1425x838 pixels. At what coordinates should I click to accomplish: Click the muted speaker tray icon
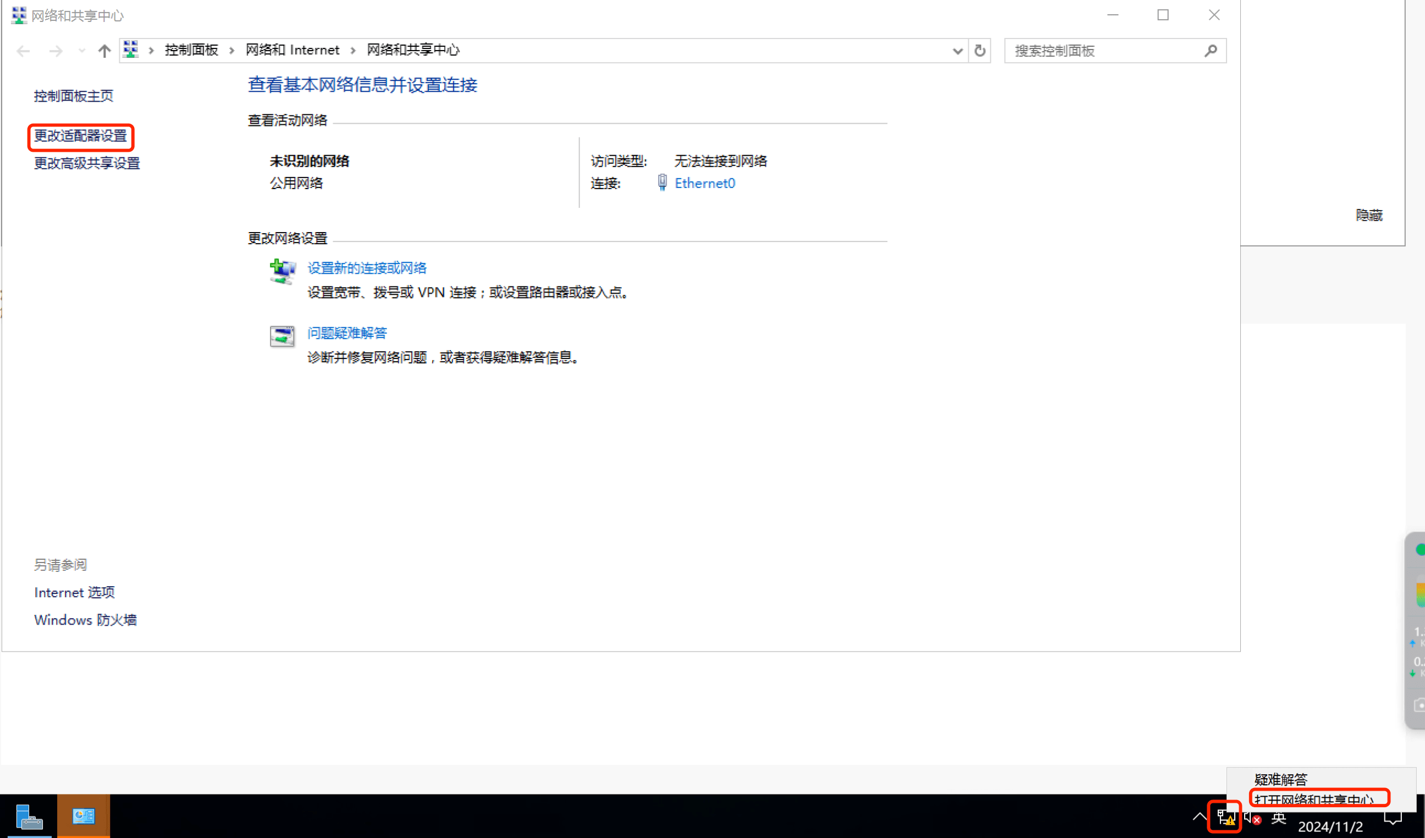[1252, 818]
